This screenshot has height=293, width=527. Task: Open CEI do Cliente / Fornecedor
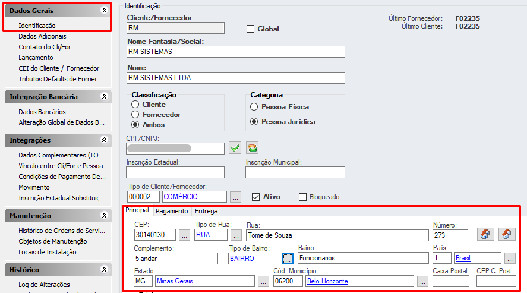coord(59,68)
